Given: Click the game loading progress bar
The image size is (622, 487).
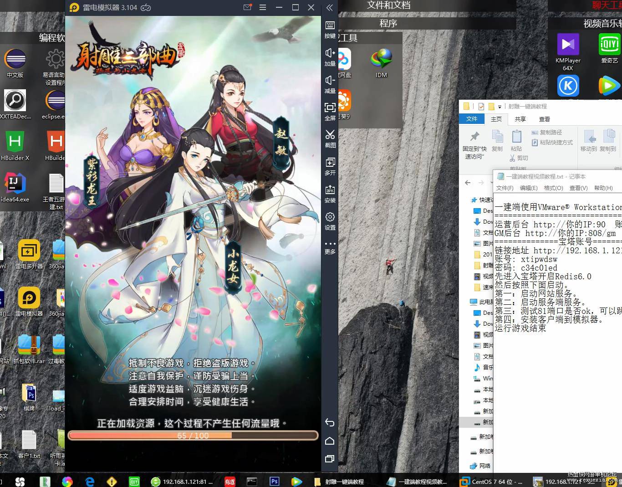Looking at the screenshot, I should tap(193, 436).
